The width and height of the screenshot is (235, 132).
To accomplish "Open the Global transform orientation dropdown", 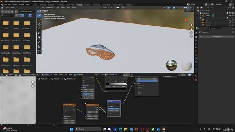I will click(x=104, y=8).
